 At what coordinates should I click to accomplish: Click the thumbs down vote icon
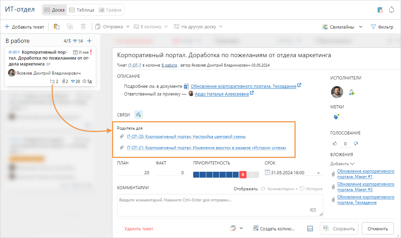(356, 143)
